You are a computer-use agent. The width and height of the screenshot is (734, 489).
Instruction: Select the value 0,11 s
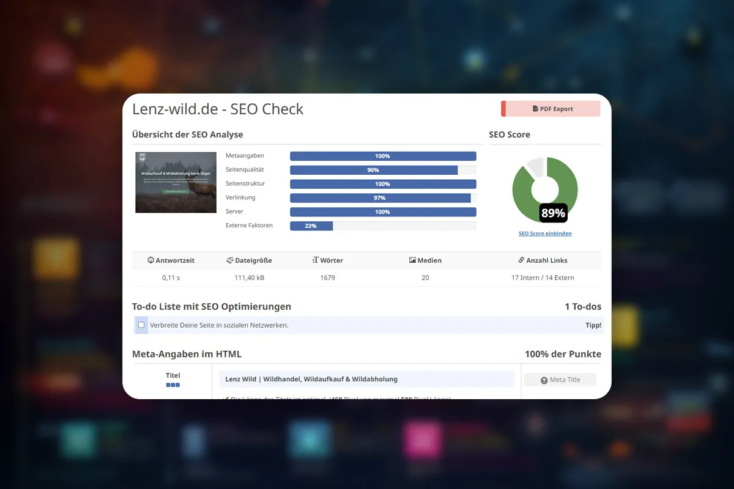(171, 278)
